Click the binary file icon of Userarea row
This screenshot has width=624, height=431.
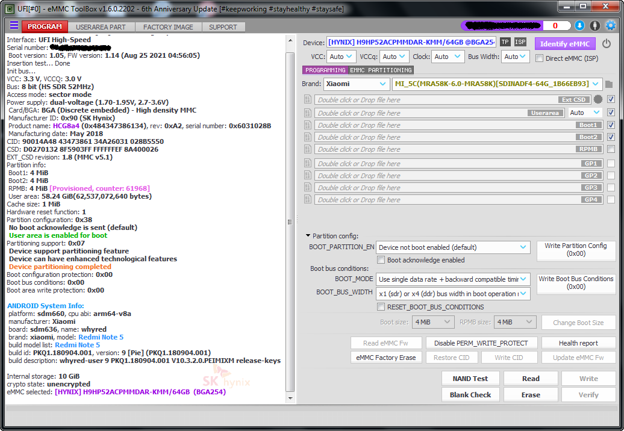coord(308,113)
